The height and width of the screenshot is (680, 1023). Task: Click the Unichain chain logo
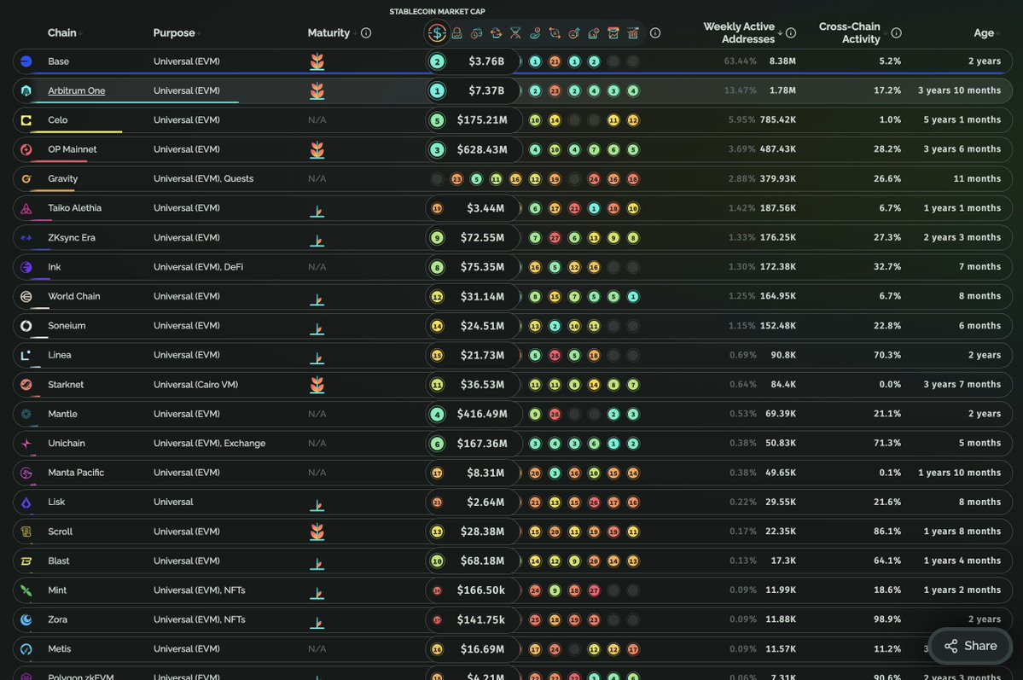click(x=26, y=443)
